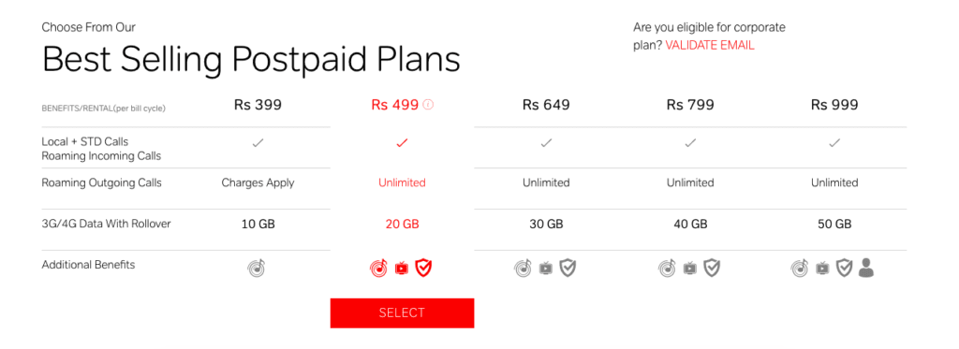Click the red TV icon under Rs 499
Viewport: 959px width, 349px height.
click(401, 268)
